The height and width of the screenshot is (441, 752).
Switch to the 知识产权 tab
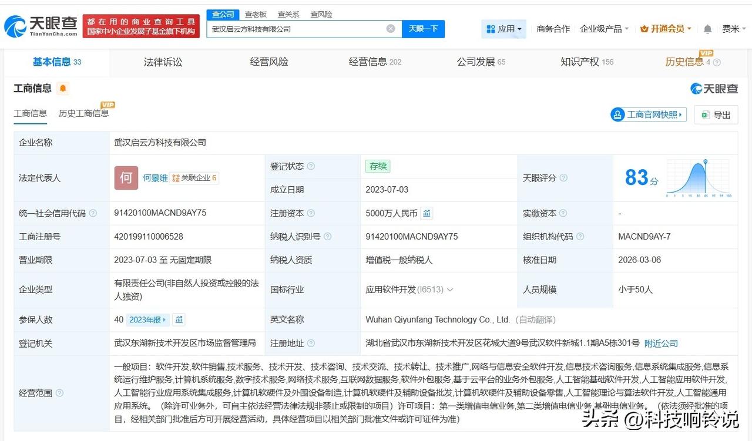coord(587,62)
